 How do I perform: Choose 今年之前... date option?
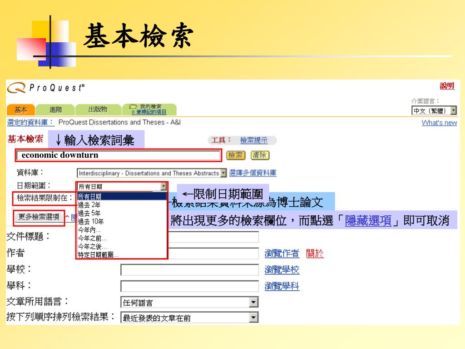(x=122, y=238)
